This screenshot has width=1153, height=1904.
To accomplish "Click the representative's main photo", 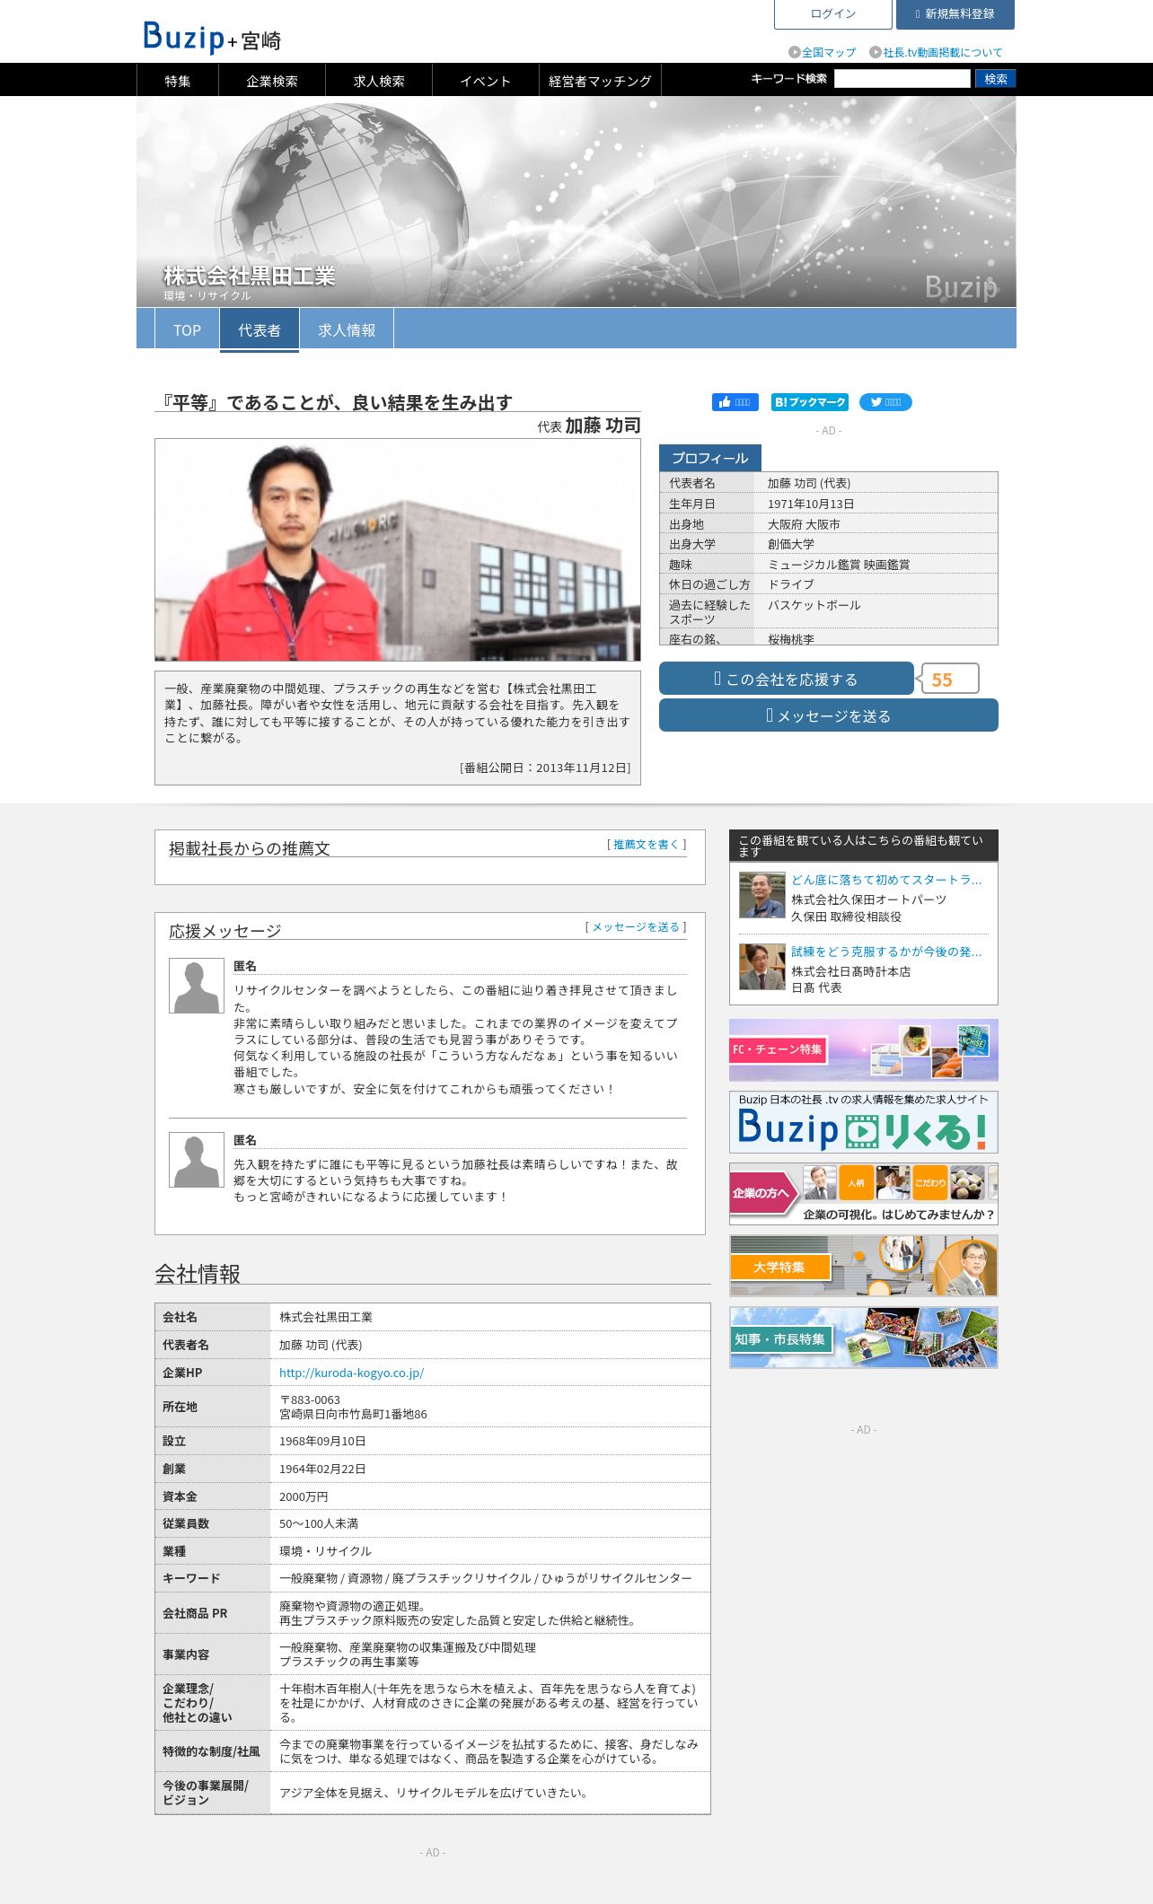I will 398,549.
